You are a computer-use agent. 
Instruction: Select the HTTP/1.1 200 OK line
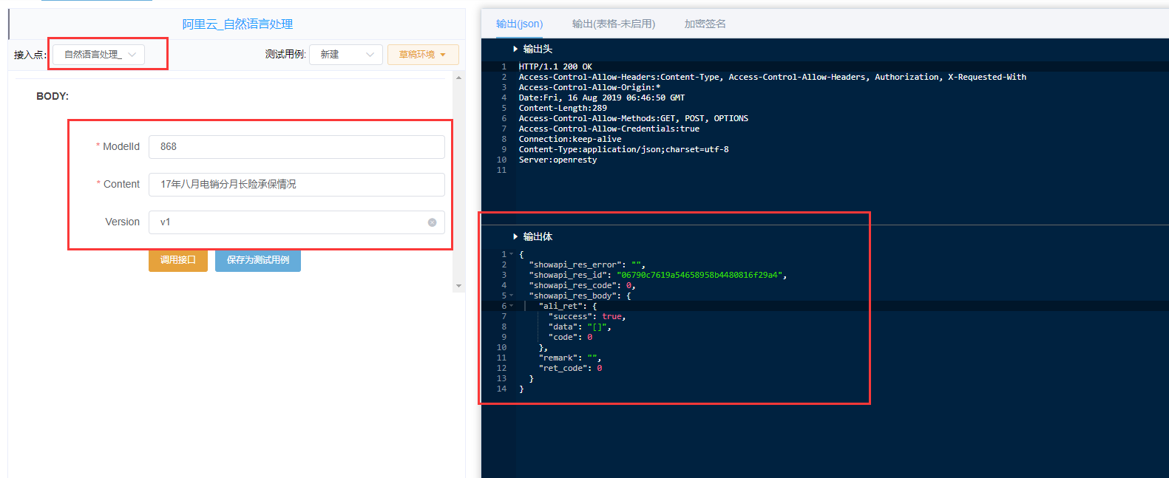[x=555, y=66]
